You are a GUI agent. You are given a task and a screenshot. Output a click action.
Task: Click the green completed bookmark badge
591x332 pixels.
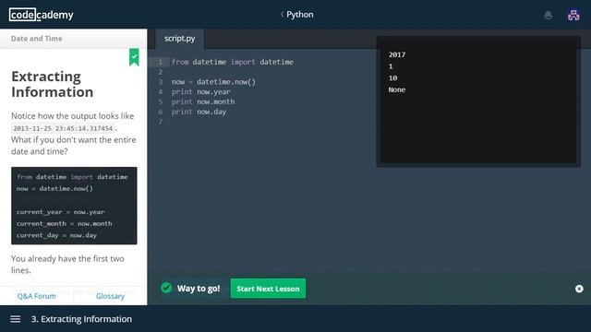click(x=134, y=57)
